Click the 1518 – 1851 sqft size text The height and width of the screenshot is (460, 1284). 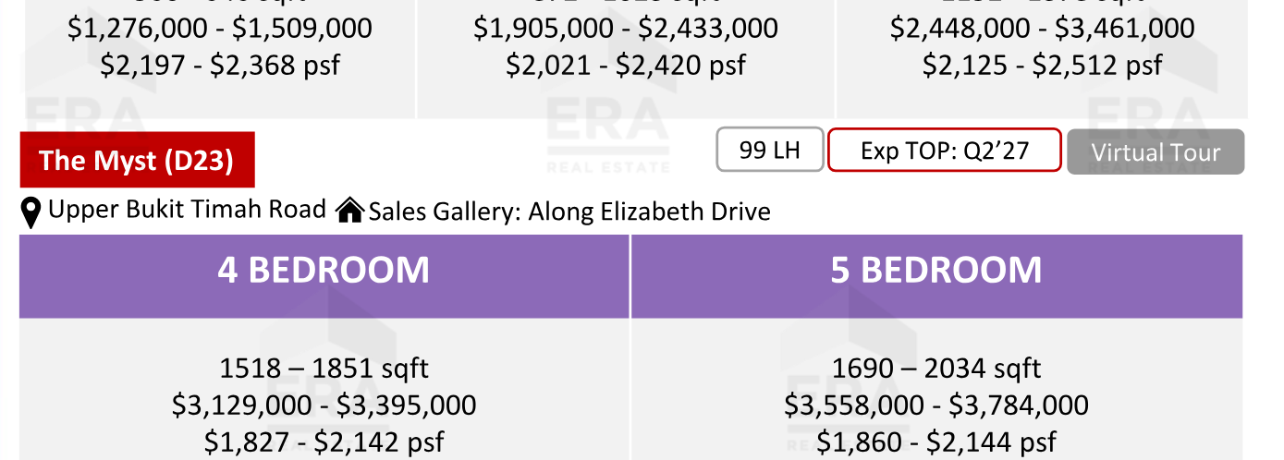pos(324,369)
